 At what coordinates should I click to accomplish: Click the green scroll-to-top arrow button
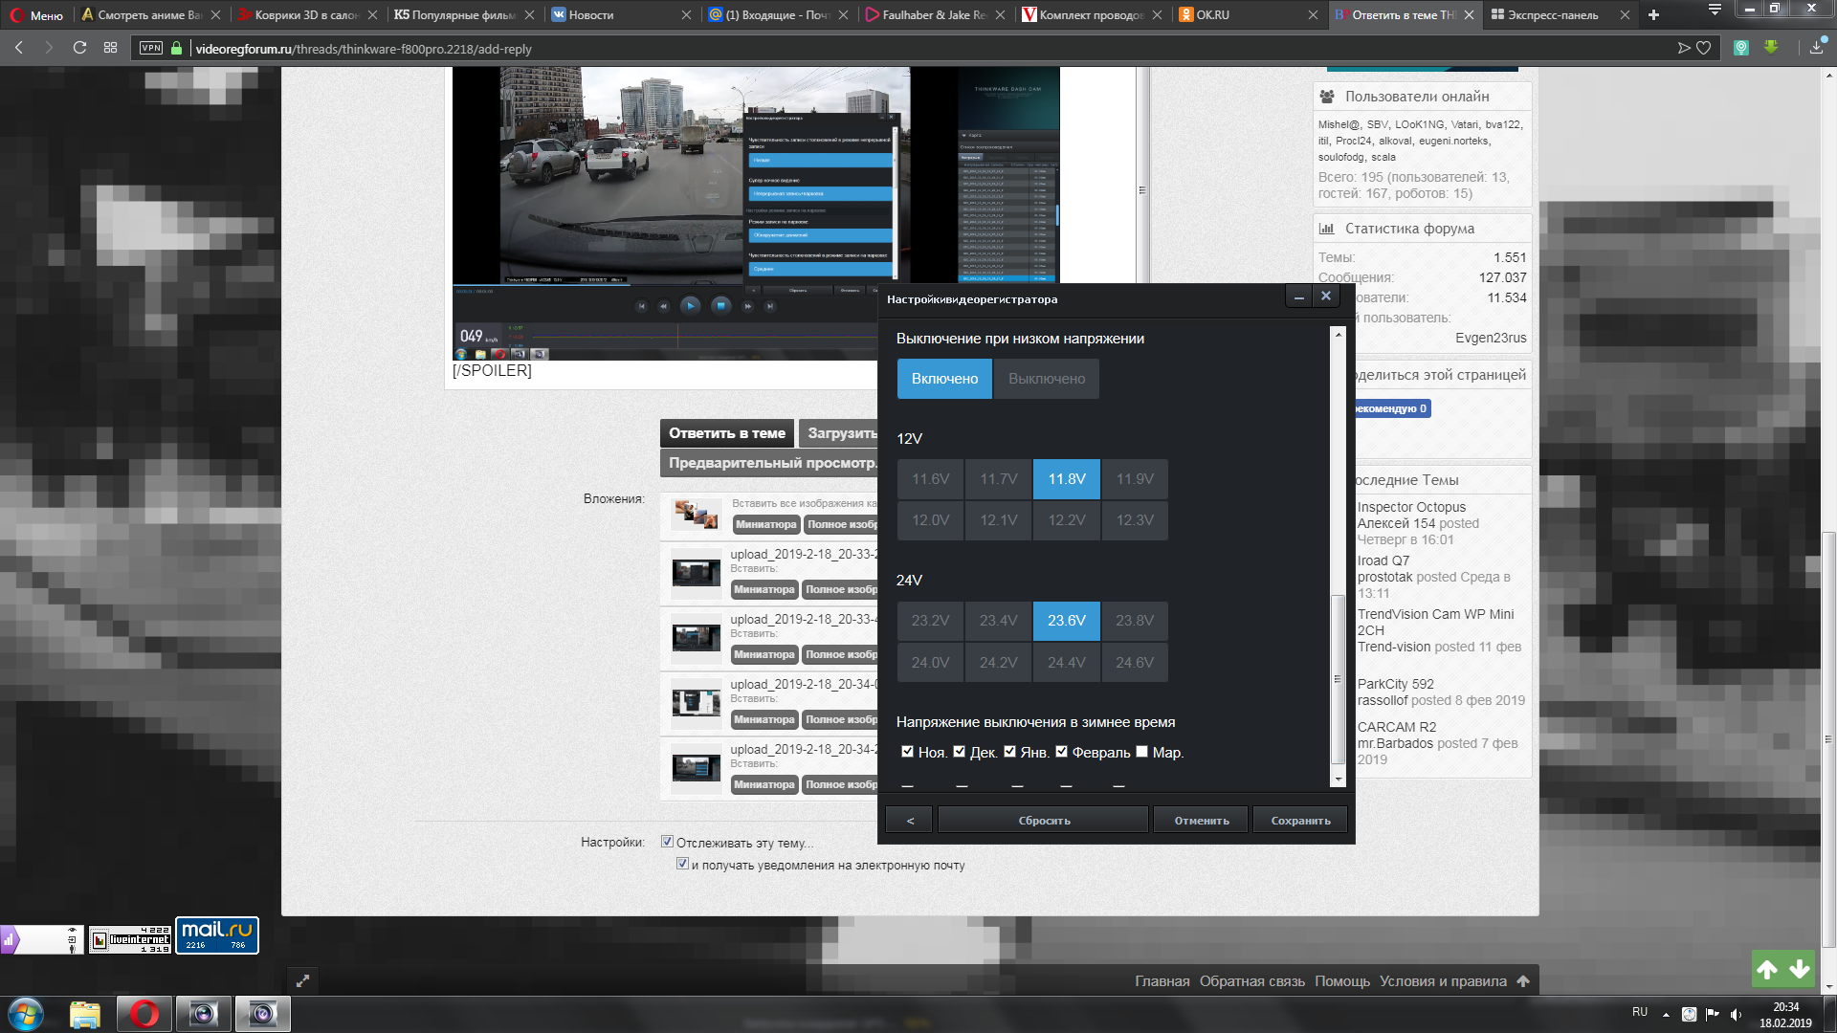point(1767,969)
